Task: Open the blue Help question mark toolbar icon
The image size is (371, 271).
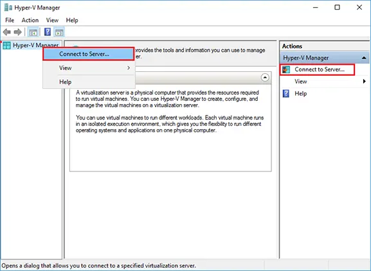Action: (48, 32)
